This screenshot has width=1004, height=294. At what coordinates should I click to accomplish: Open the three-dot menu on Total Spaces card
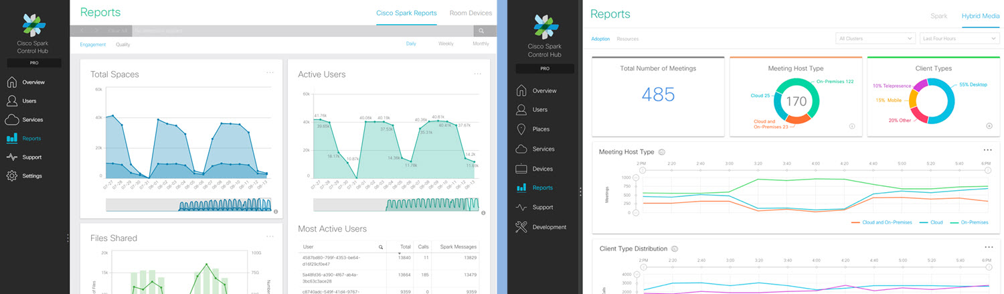[270, 72]
